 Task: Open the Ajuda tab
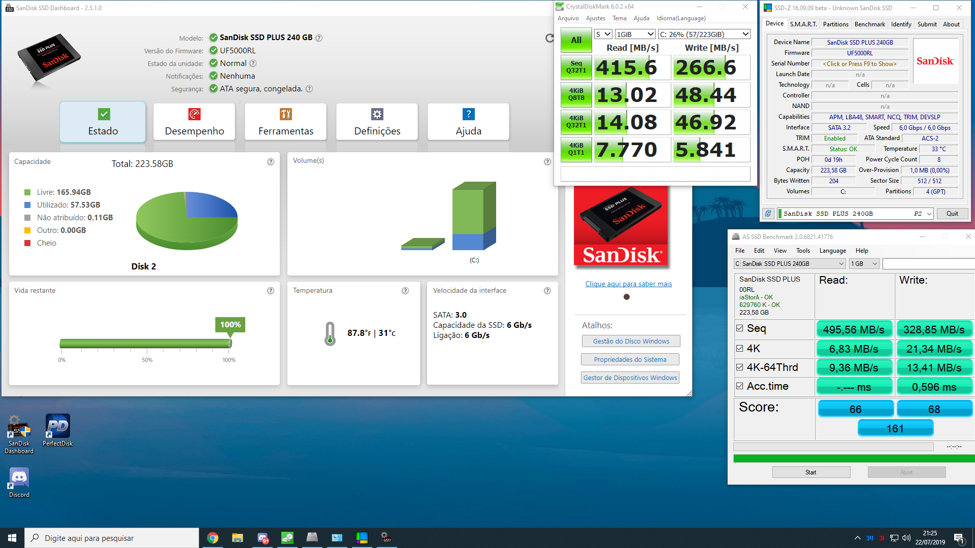tap(469, 122)
